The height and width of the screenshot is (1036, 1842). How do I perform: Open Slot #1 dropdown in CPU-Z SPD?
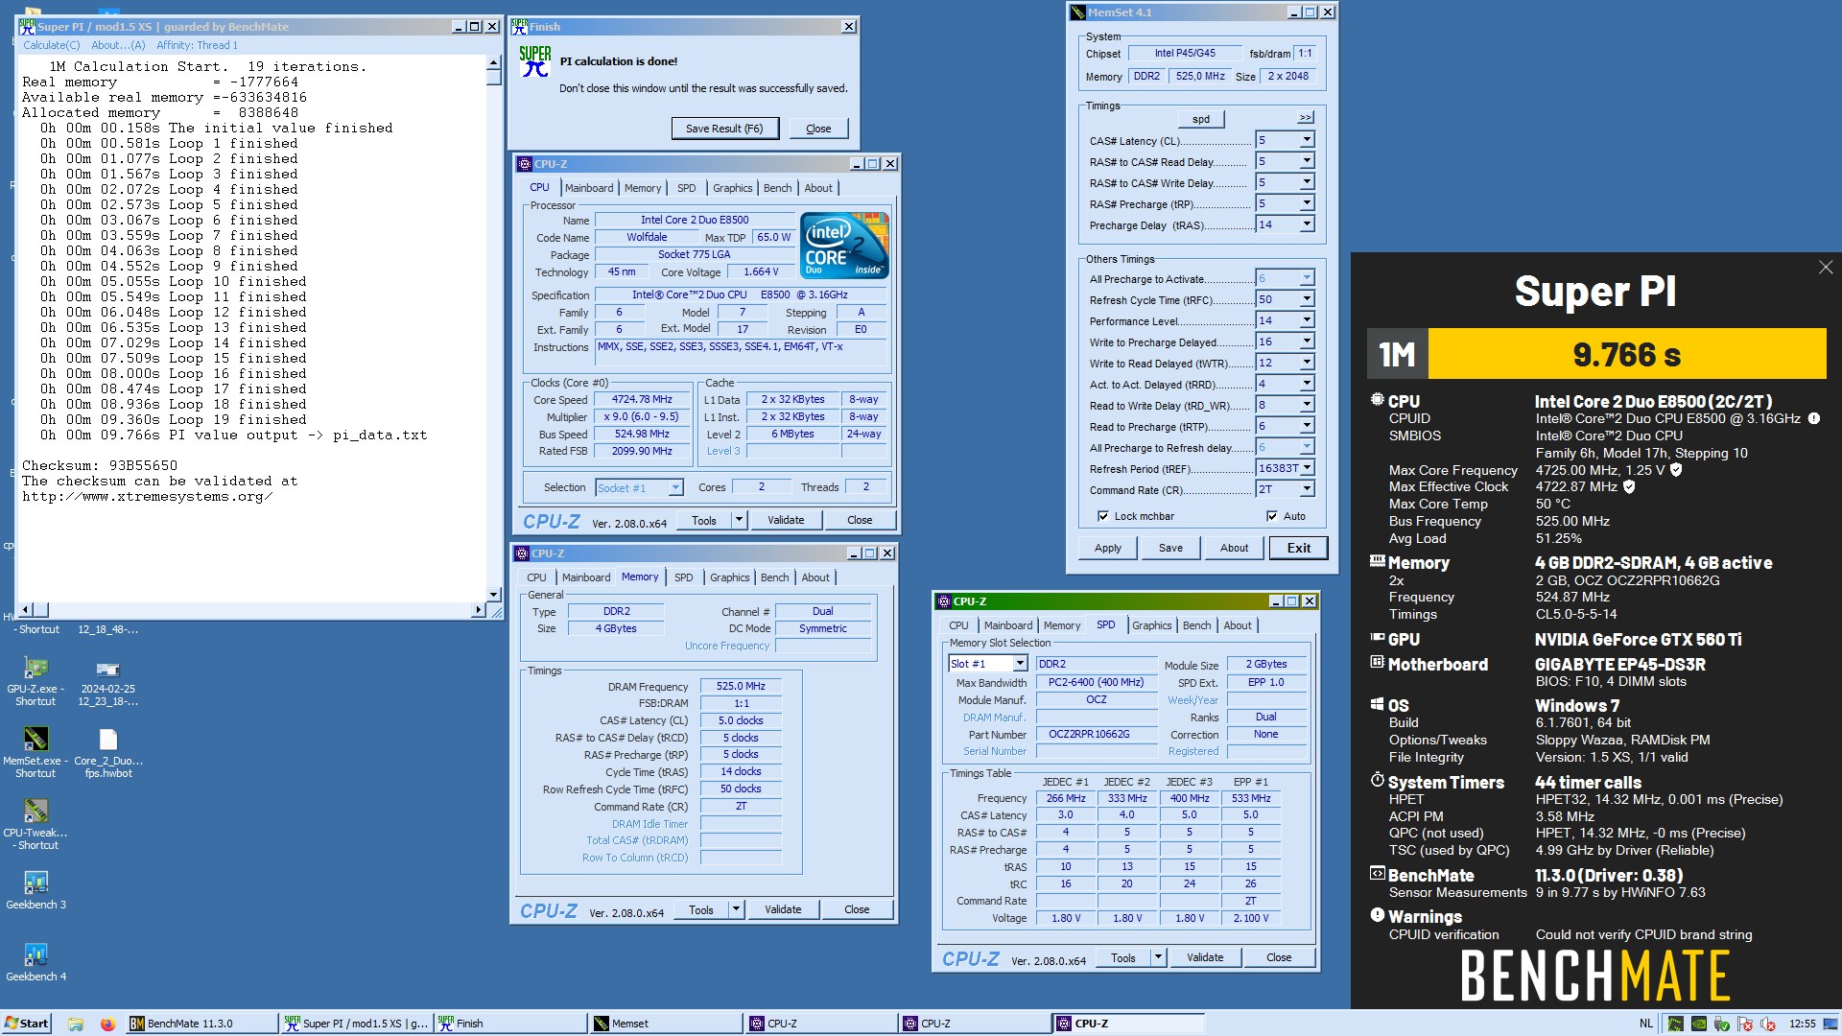(x=1020, y=664)
